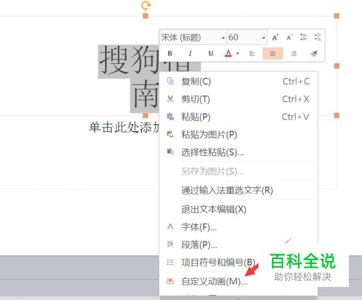Click inside the font size field showing 60
Image resolution: width=362 pixels, height=300 pixels.
pos(244,37)
